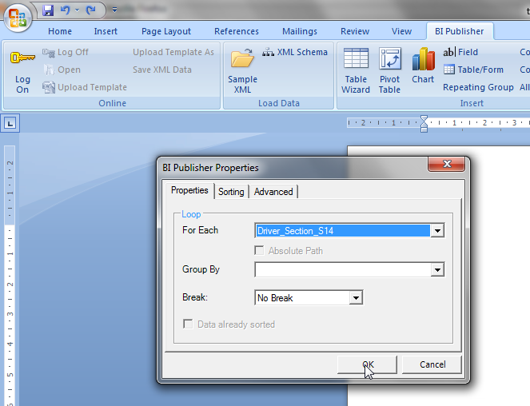
Task: Switch to the Page Layout tab
Action: pos(166,31)
